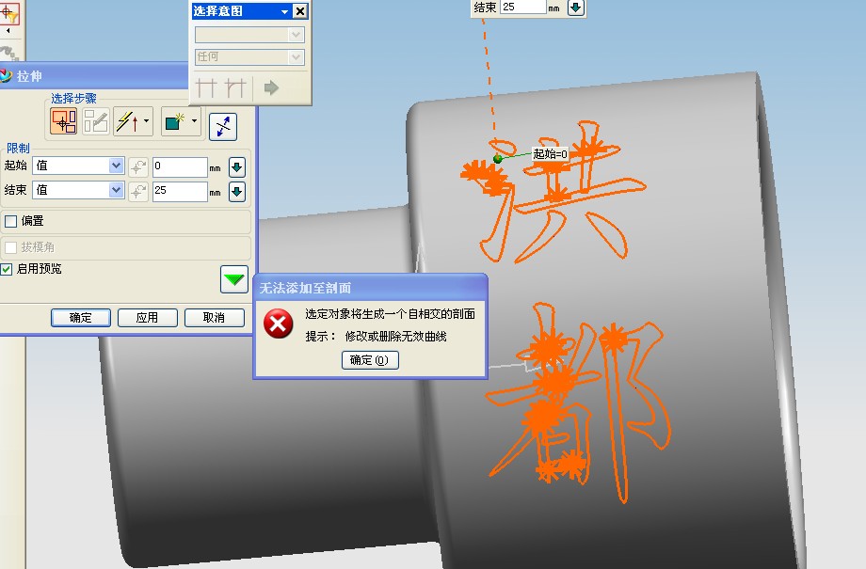The height and width of the screenshot is (569, 866).
Task: Click the green start handle on sketch
Action: pyautogui.click(x=498, y=159)
